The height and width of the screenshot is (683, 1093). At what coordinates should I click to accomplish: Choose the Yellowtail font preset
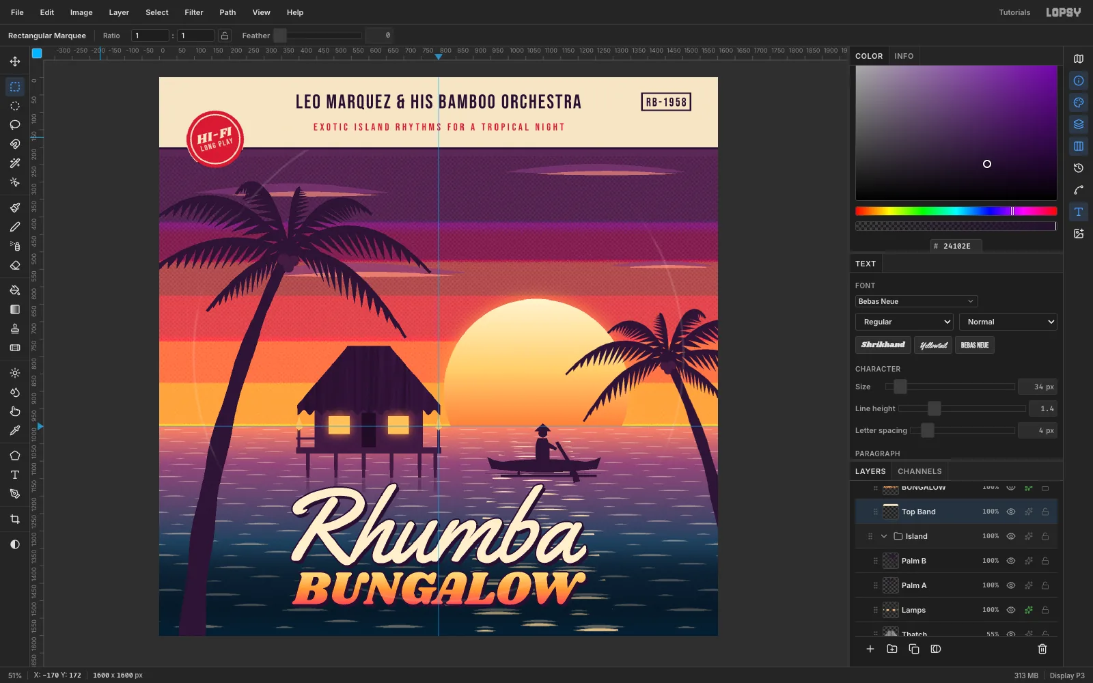click(933, 345)
